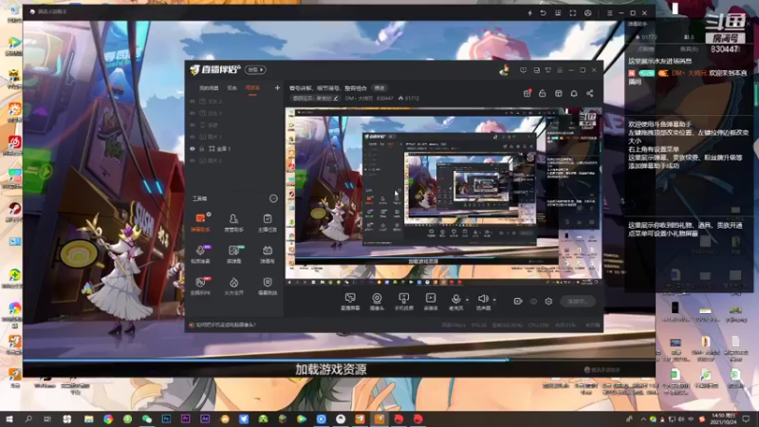Open the toolbox tool with green badge
Screen dimensions: 759x427
point(233,253)
